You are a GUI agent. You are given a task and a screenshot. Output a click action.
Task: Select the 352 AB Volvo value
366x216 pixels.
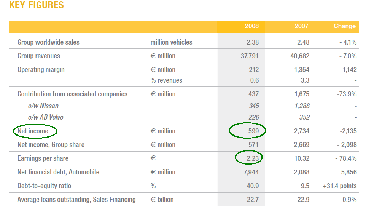305,117
